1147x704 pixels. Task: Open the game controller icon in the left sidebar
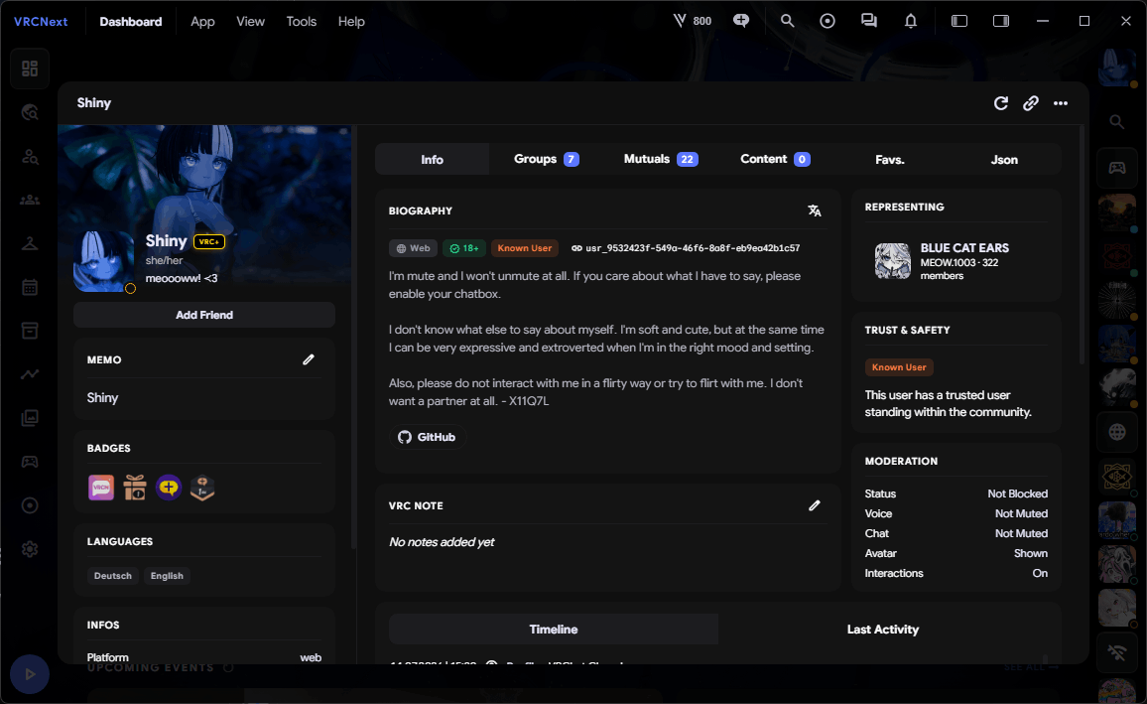pos(30,462)
